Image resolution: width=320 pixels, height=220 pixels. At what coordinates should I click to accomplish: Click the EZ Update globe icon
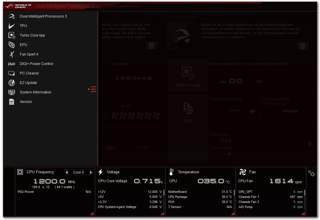coord(12,82)
